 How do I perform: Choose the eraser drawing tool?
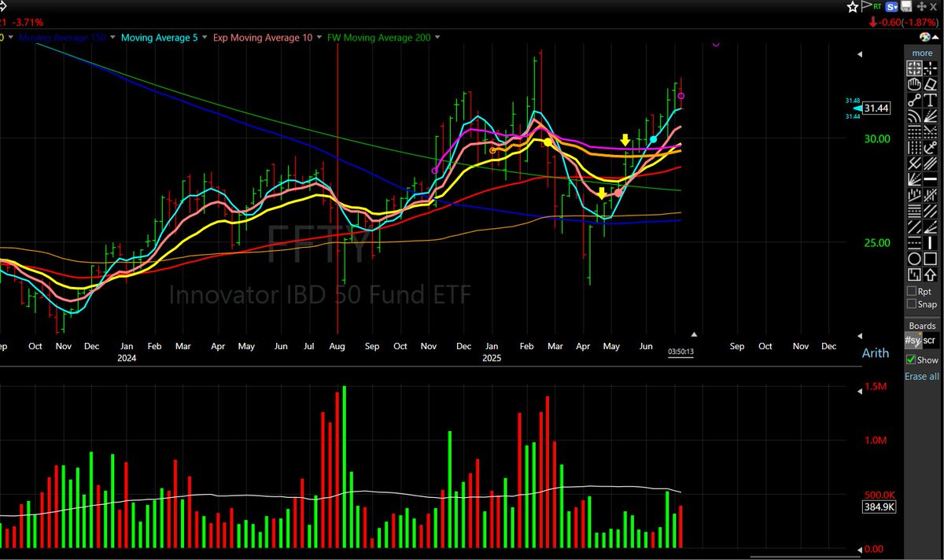tap(930, 84)
